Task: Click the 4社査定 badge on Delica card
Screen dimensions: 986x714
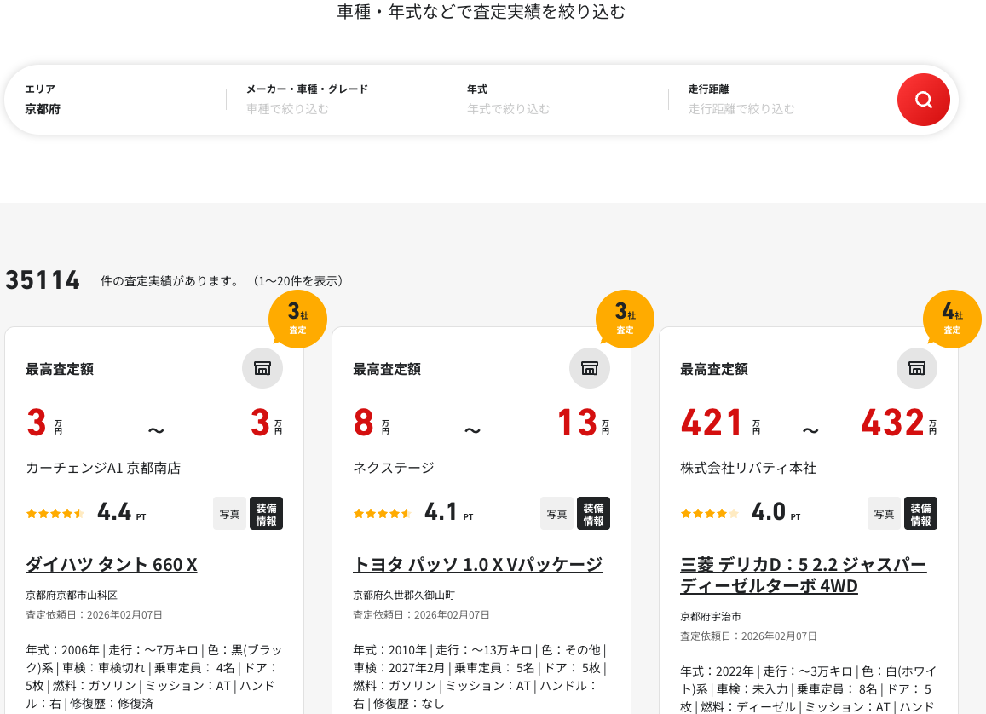Action: click(952, 320)
